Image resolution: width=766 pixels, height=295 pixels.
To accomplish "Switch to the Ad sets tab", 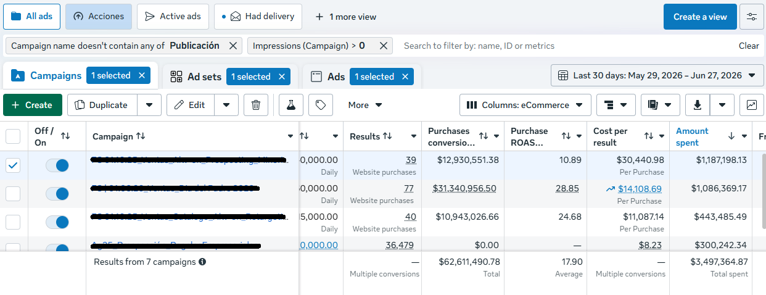I will pyautogui.click(x=204, y=77).
